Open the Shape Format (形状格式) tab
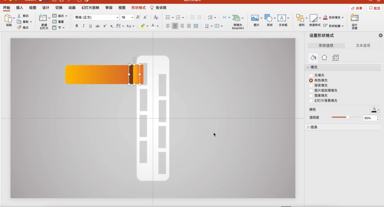Image resolution: width=384 pixels, height=207 pixels. pos(138,7)
